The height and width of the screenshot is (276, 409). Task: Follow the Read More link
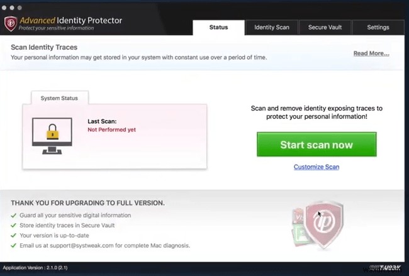(x=371, y=53)
